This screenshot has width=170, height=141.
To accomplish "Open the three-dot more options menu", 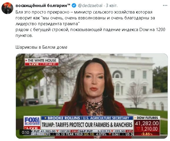I will coord(165,5).
